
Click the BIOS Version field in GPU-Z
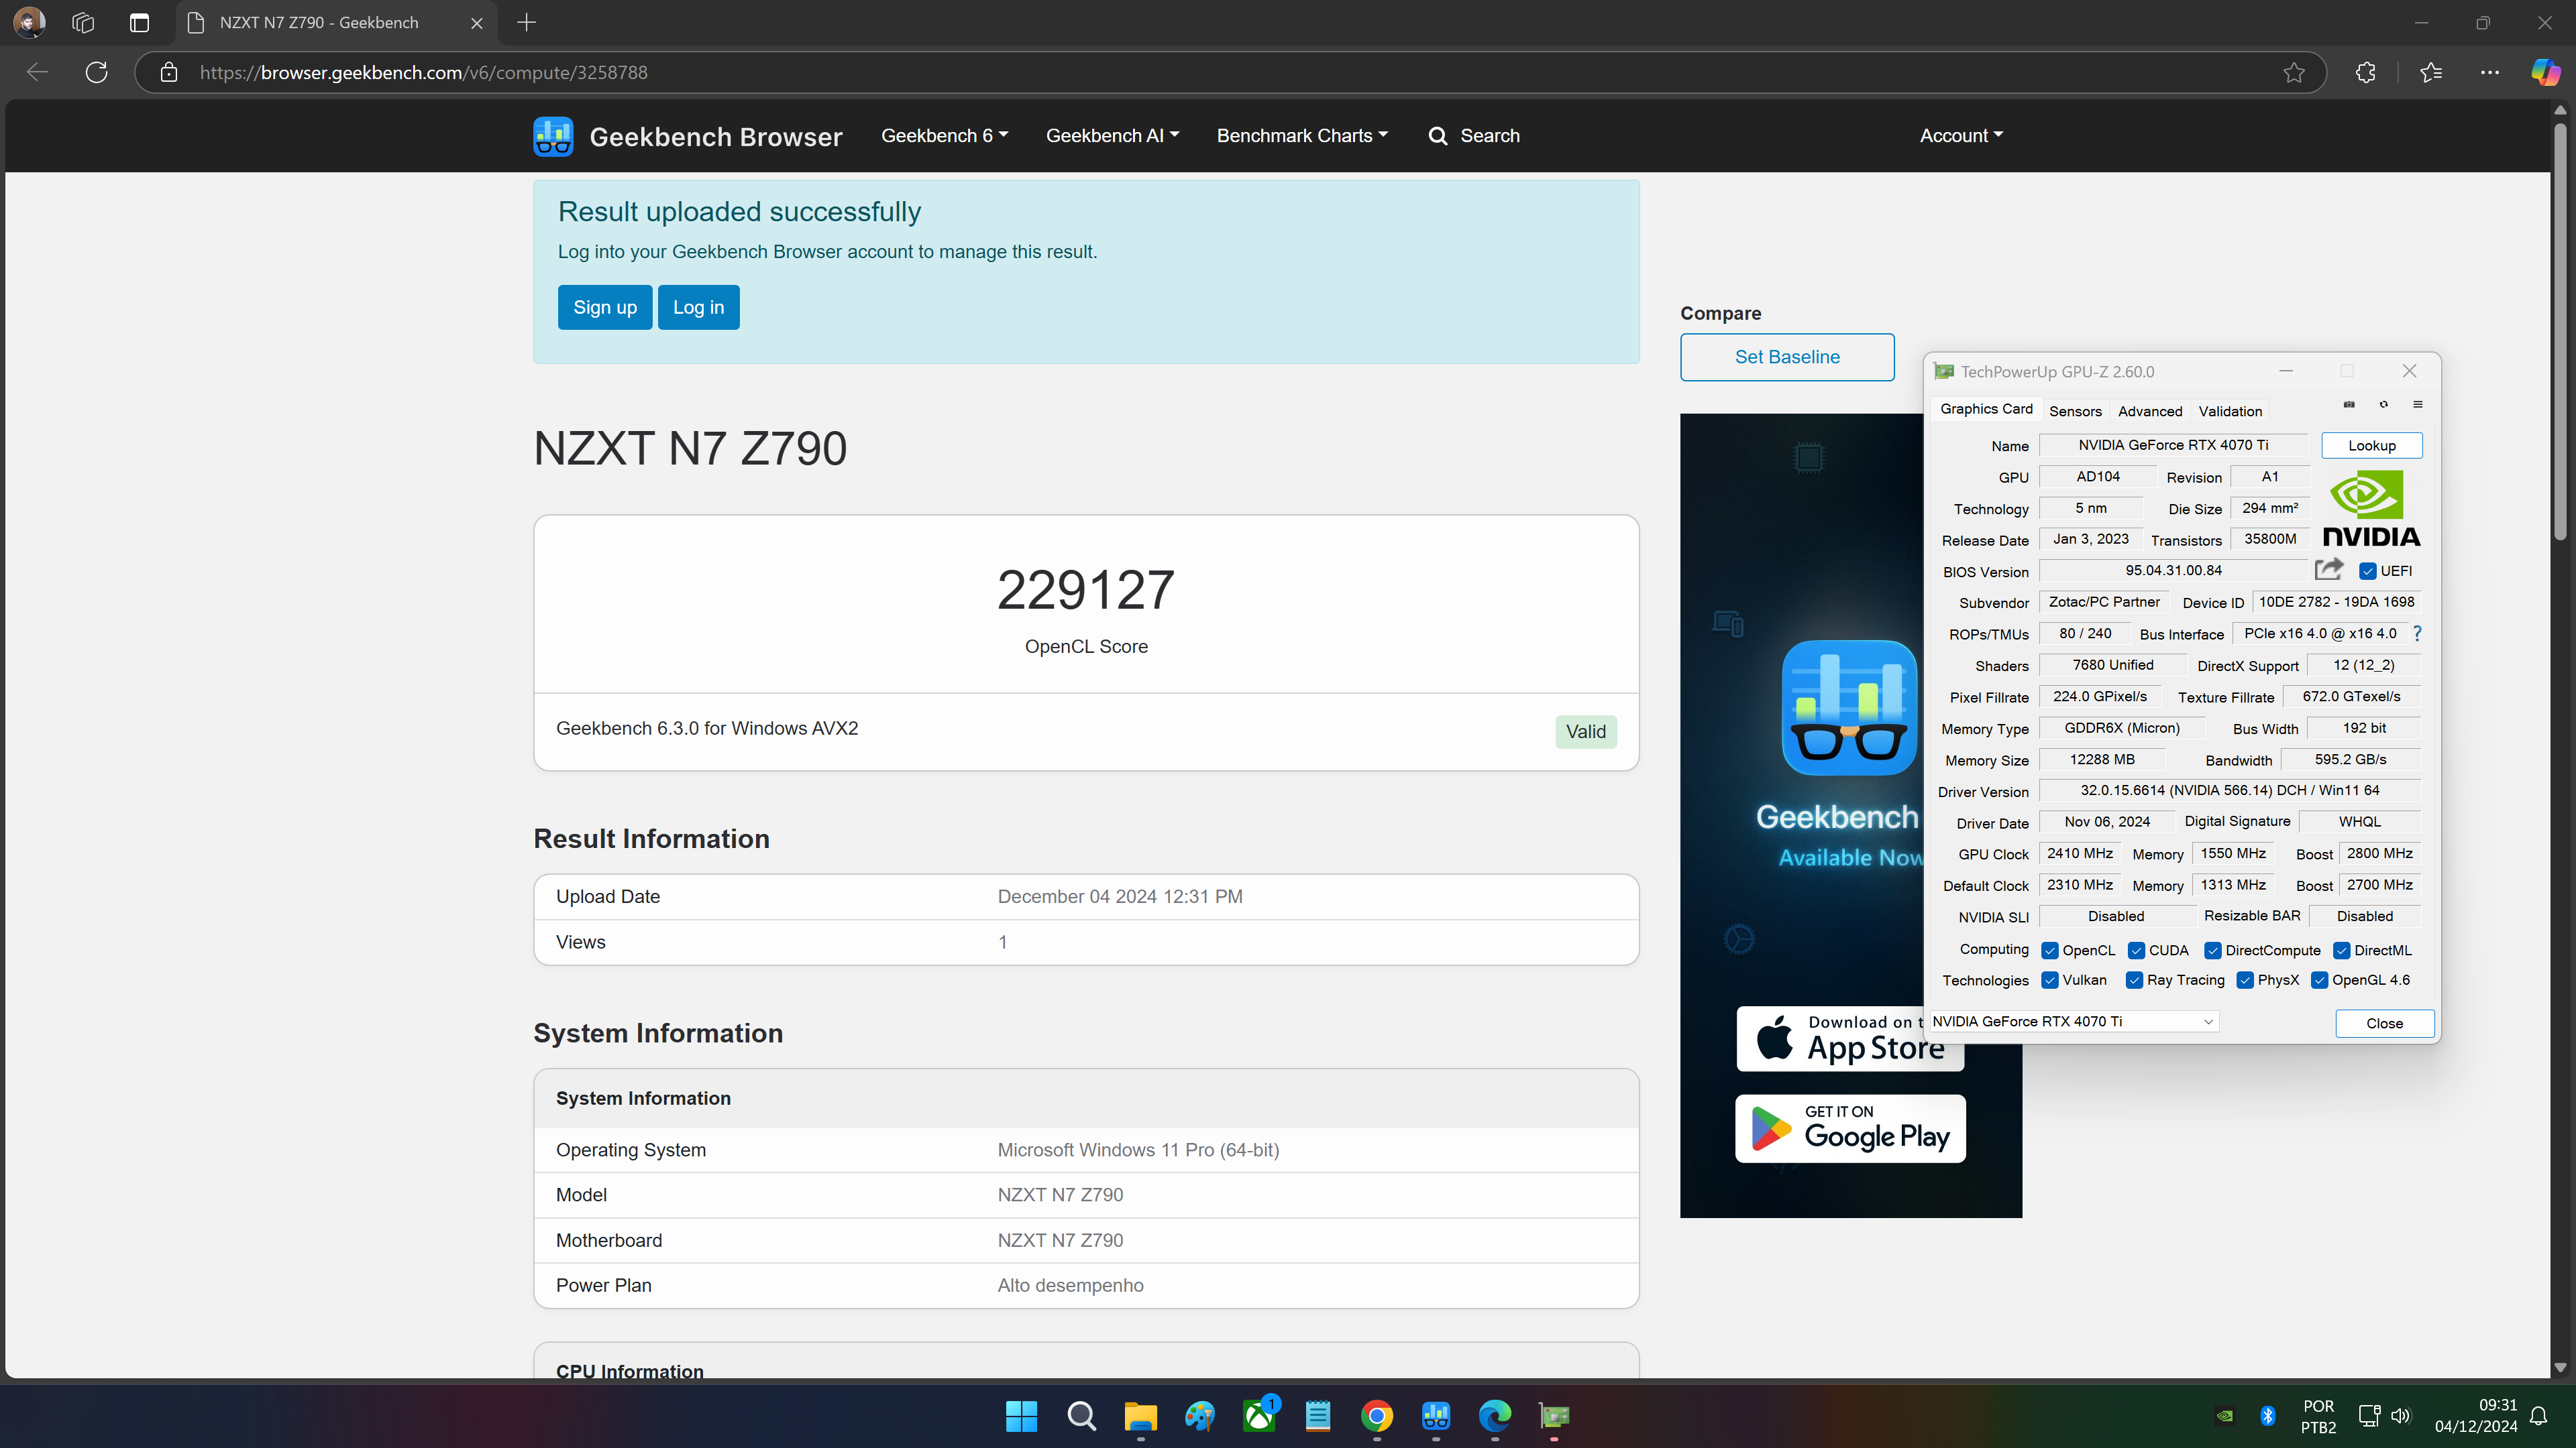click(x=2173, y=570)
